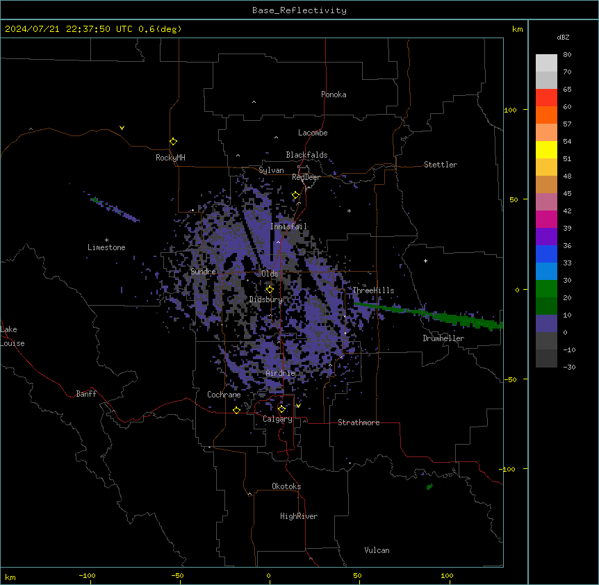This screenshot has height=585, width=599.
Task: Click the Vulcan town label
Action: [x=377, y=550]
